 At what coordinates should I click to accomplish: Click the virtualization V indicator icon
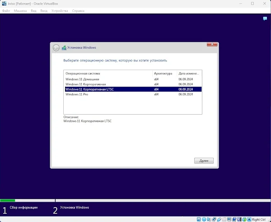239,219
